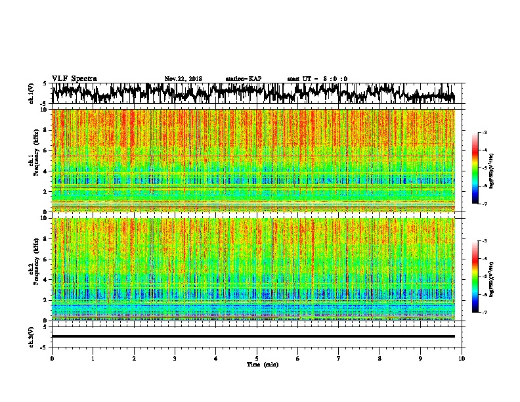Click time-axis tick label "3"

[x=175, y=359]
